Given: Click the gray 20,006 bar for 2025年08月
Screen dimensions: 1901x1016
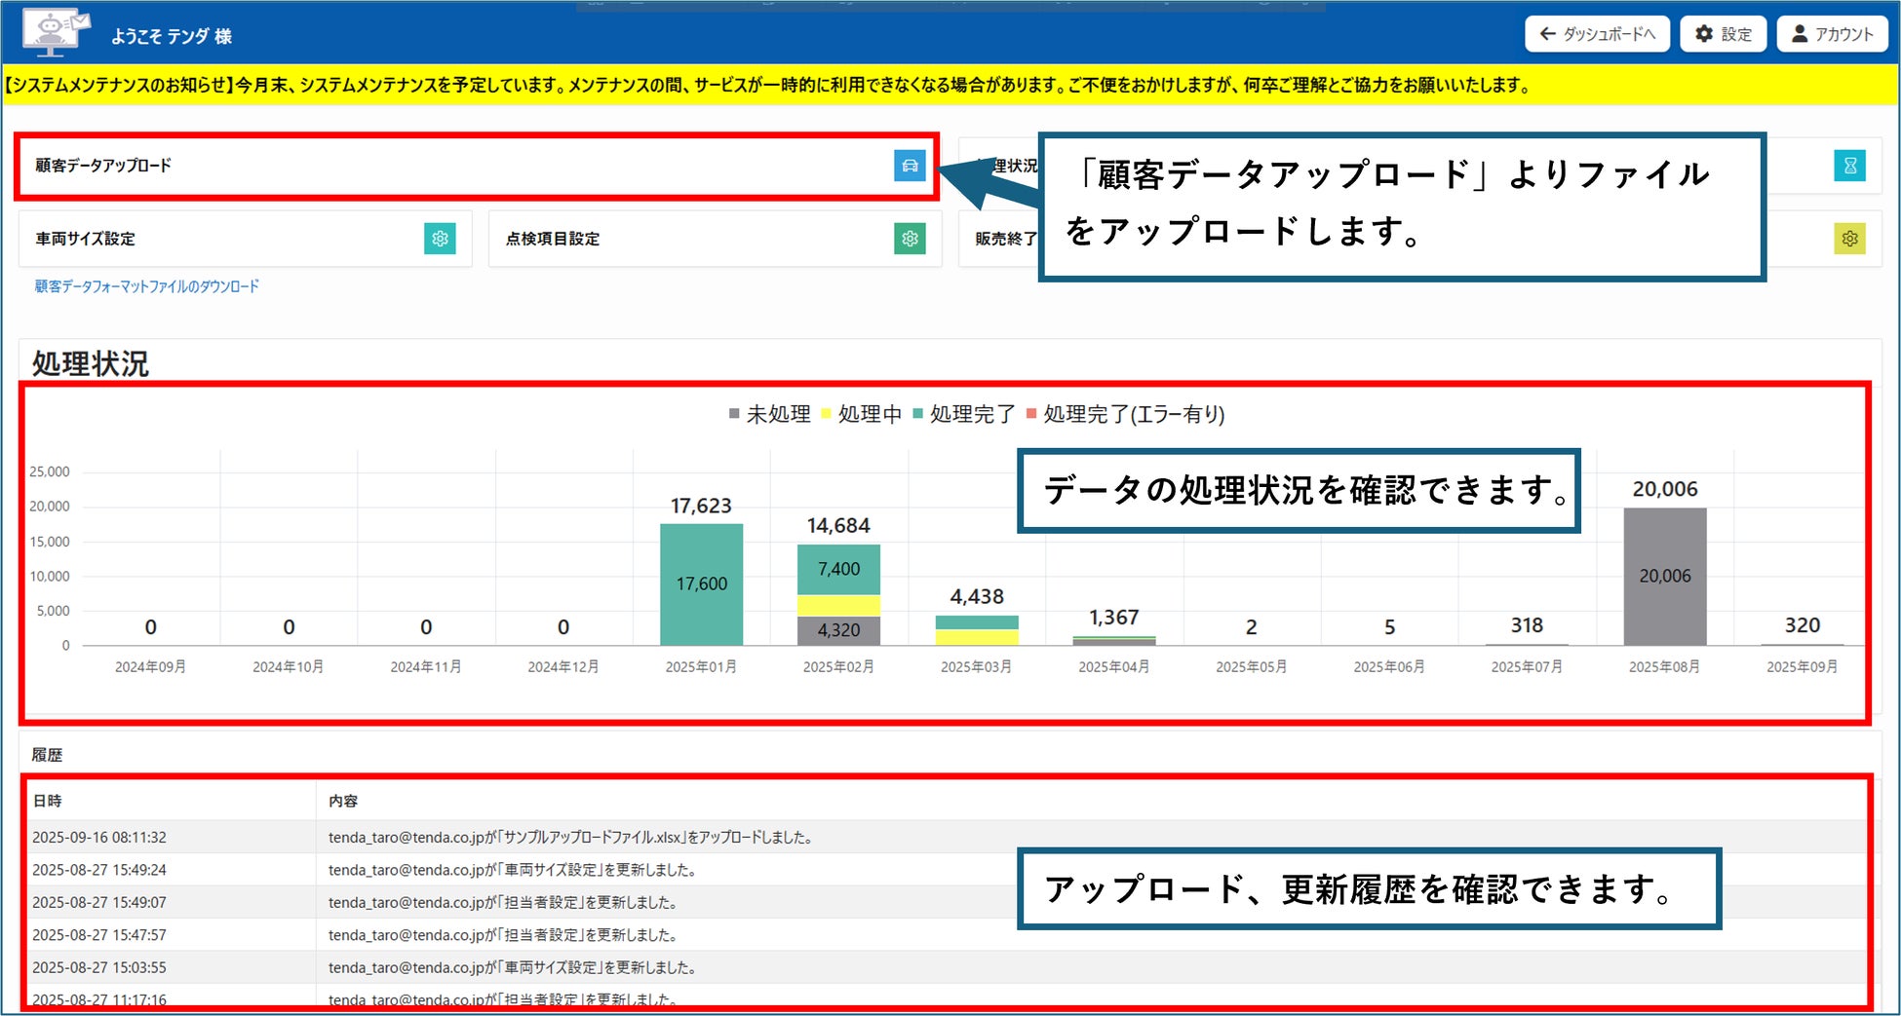Looking at the screenshot, I should coord(1665,577).
